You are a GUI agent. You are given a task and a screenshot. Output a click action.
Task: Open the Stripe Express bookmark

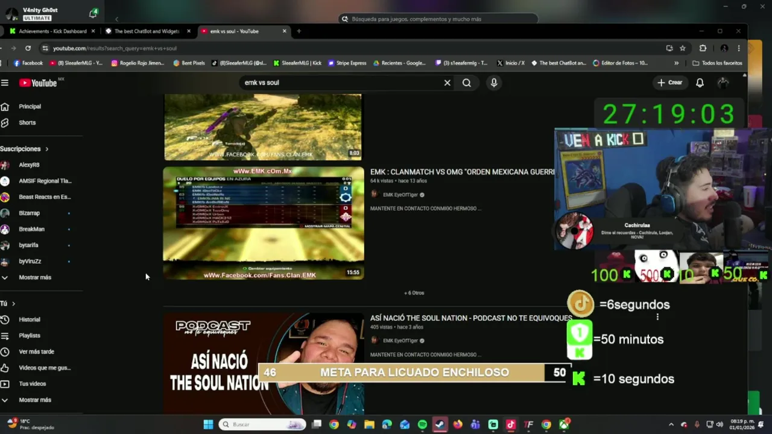click(347, 63)
